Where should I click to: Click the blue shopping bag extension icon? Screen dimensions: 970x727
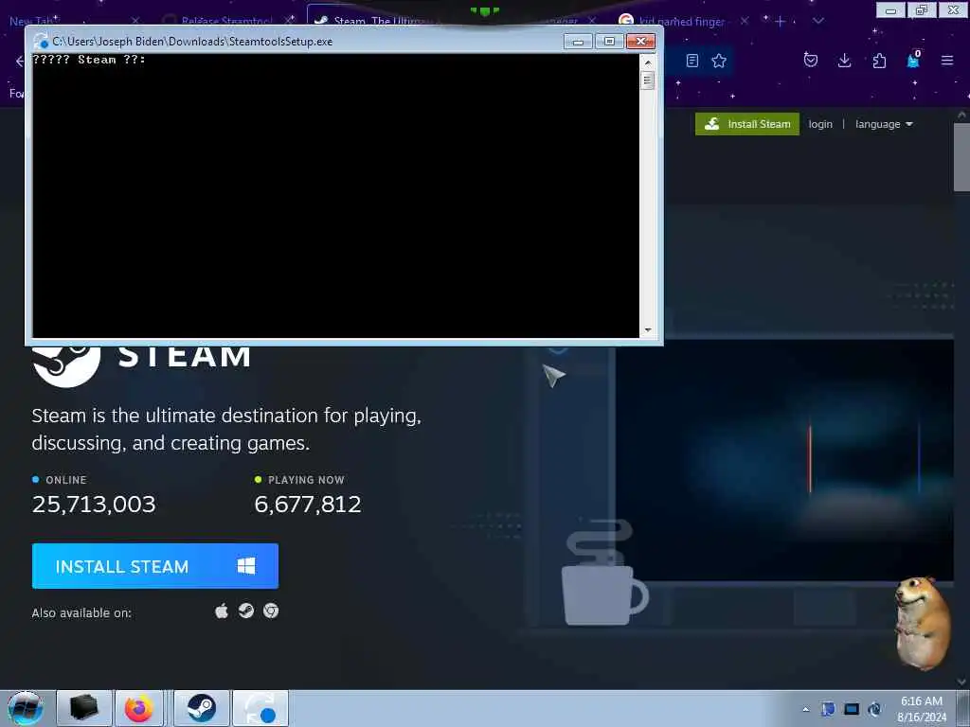(913, 60)
